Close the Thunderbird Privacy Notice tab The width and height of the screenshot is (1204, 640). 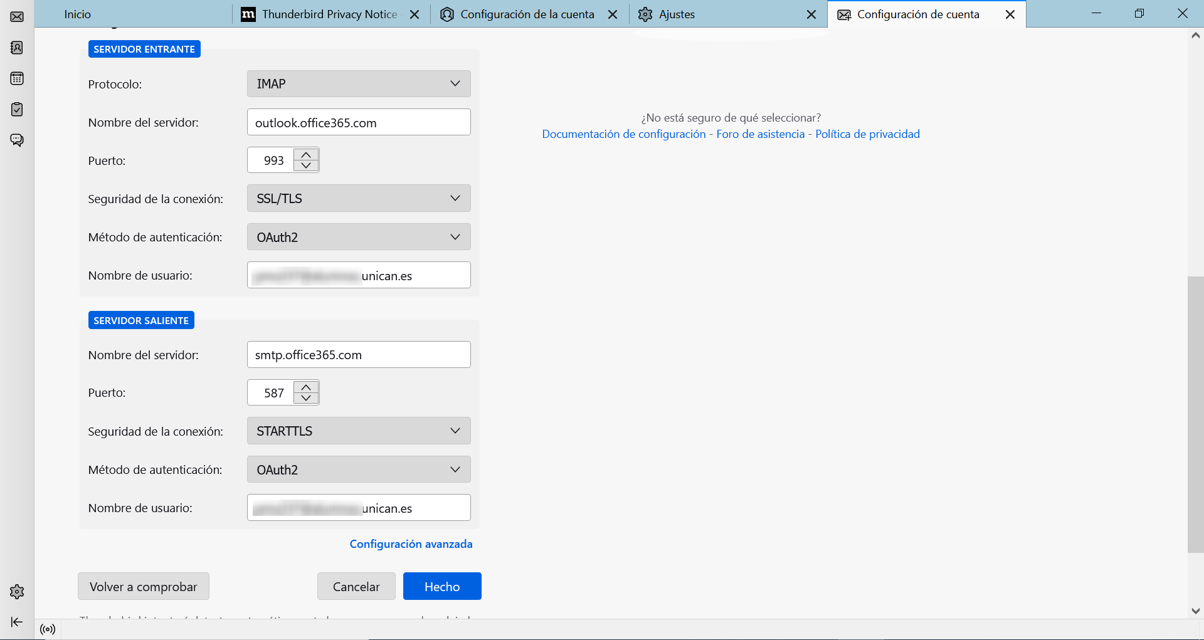click(415, 14)
